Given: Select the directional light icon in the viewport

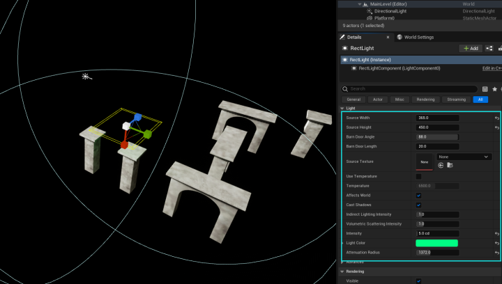Looking at the screenshot, I should coord(86,77).
